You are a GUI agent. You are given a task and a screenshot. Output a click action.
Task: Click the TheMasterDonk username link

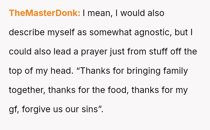click(x=45, y=13)
